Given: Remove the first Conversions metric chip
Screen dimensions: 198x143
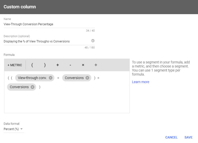Looking at the screenshot, I should coord(87,78).
